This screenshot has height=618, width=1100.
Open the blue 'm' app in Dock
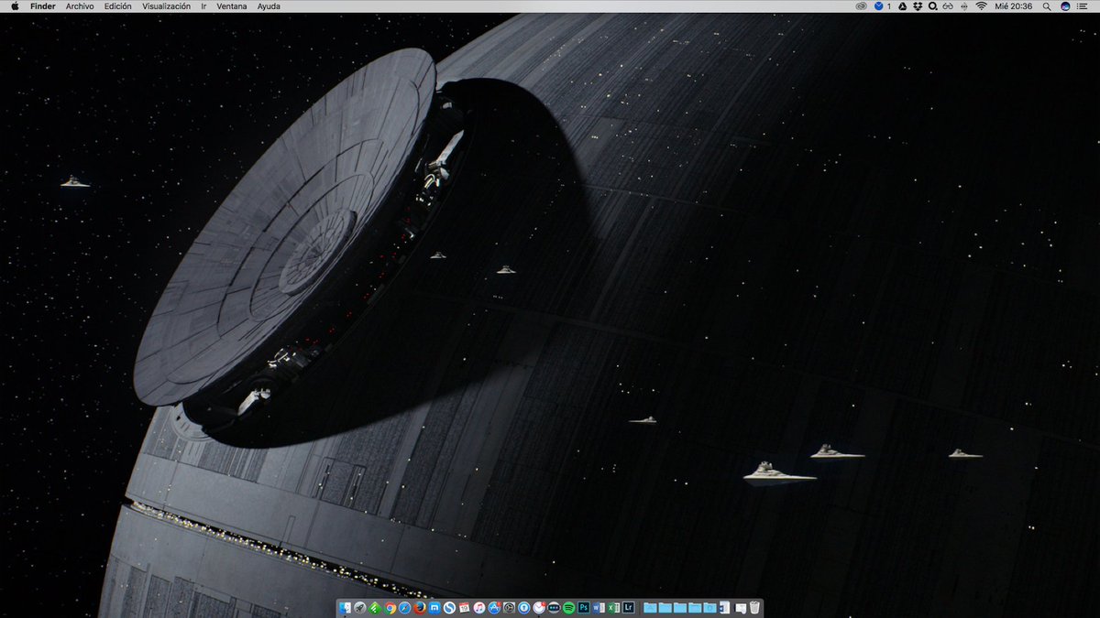click(x=434, y=608)
